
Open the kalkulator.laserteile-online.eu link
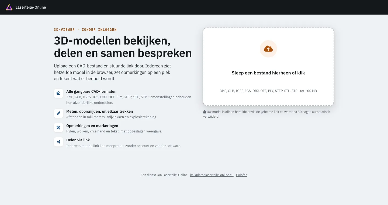[212, 175]
